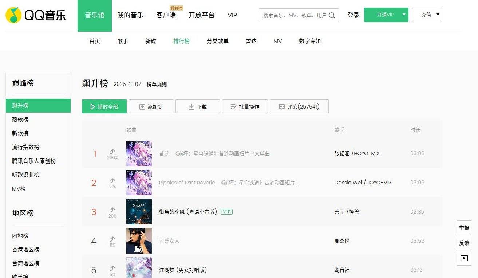This screenshot has width=478, height=278.
Task: Open the 音乐馆 top tab
Action: pyautogui.click(x=95, y=15)
